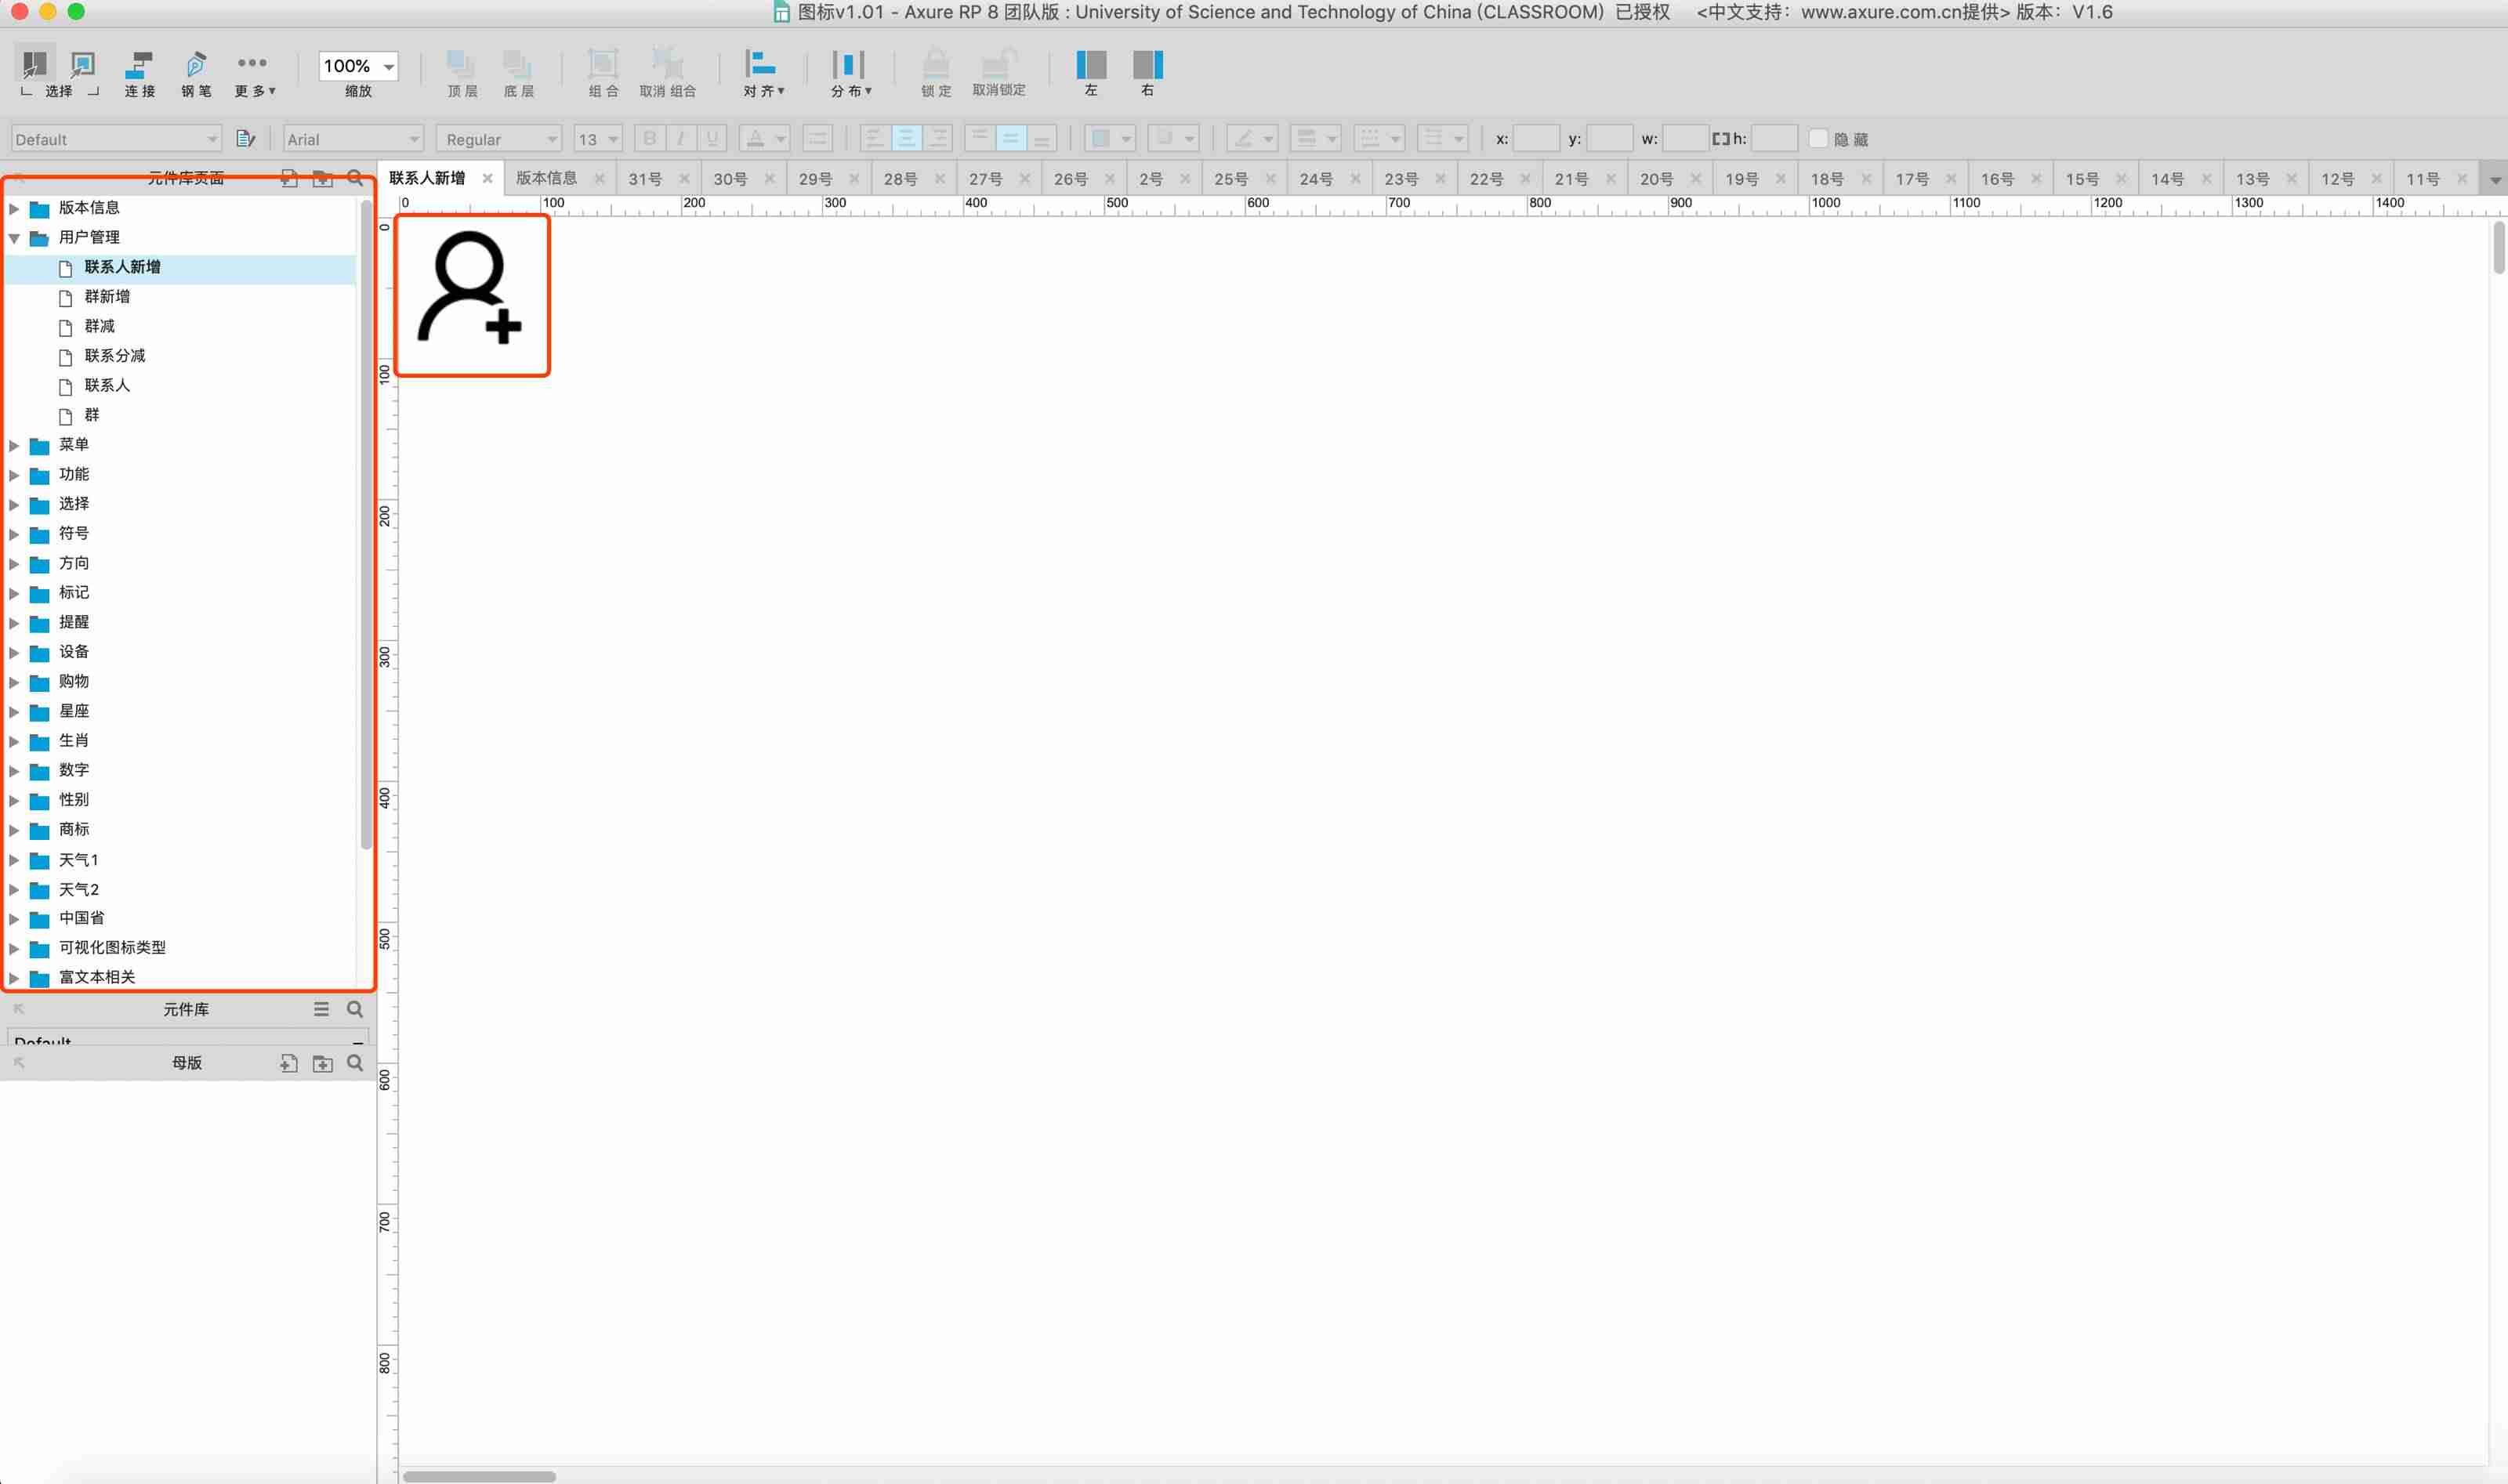2508x1484 pixels.
Task: Switch to the 版本信息 tab
Action: (546, 178)
